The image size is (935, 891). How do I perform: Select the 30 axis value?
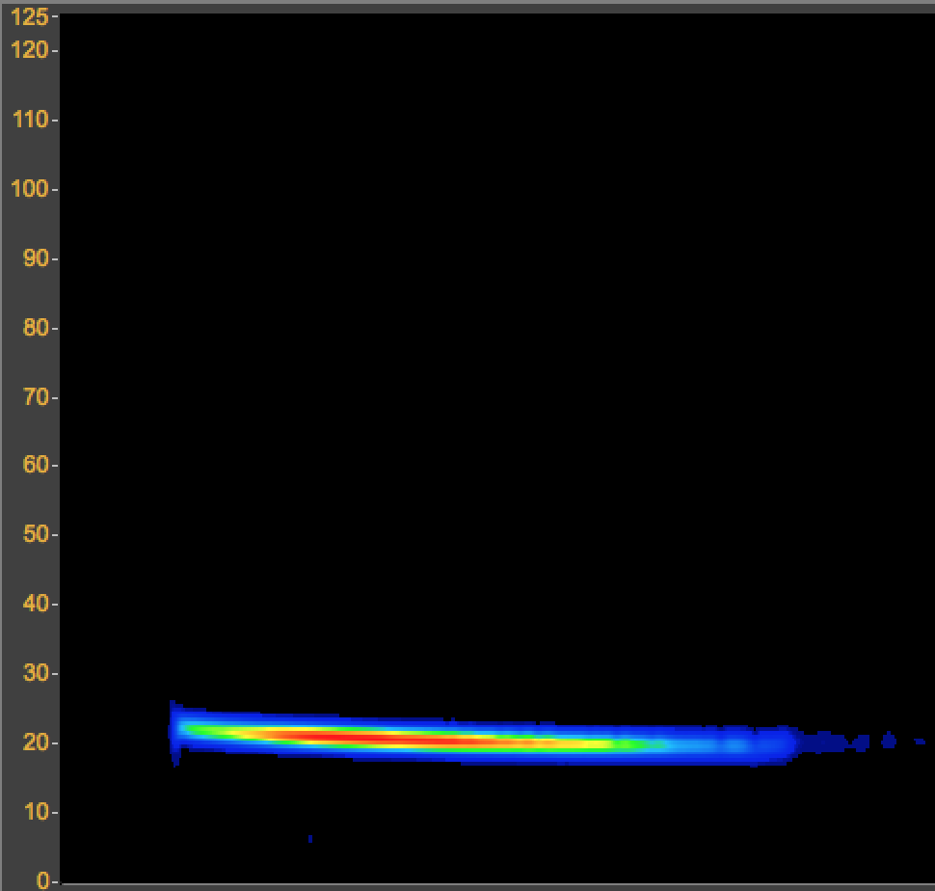(x=35, y=674)
